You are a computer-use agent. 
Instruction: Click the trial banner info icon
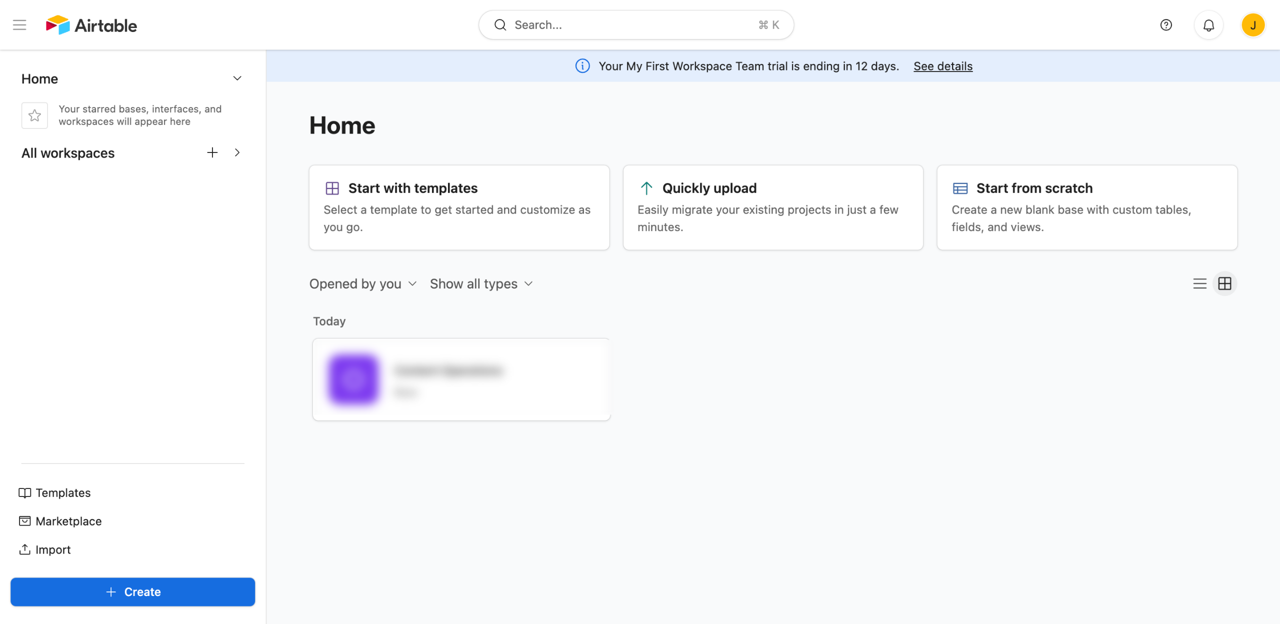[x=582, y=66]
